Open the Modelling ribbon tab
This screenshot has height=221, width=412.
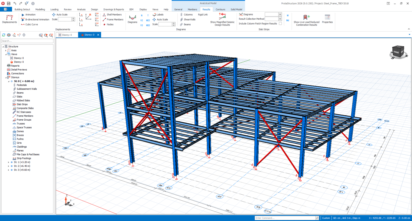pyautogui.click(x=40, y=9)
